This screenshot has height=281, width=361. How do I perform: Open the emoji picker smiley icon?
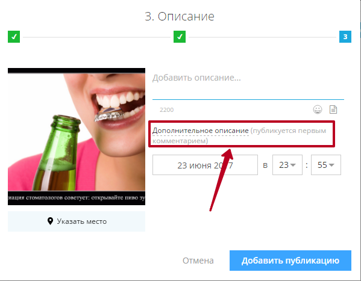coord(318,110)
